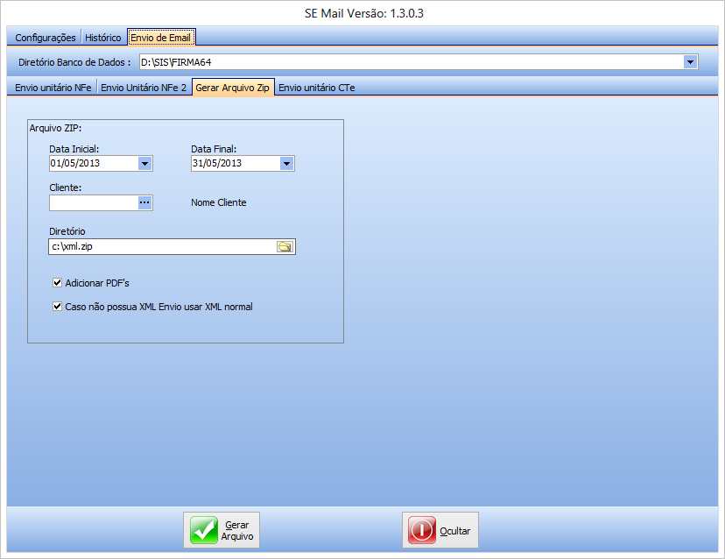Go to Envio unitário NFe tab

click(53, 88)
